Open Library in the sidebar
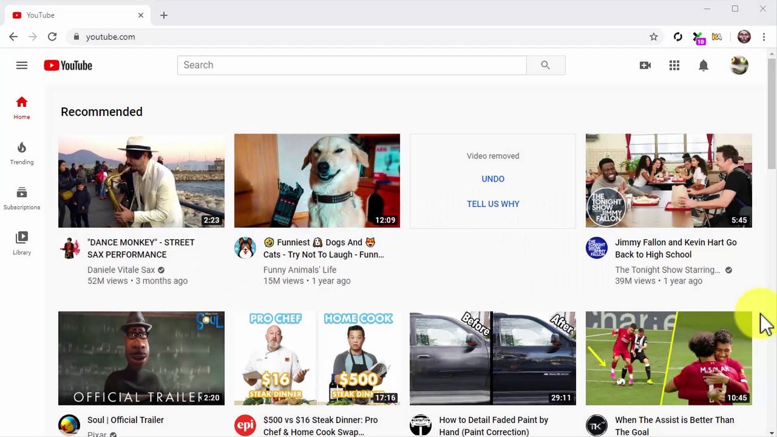Image resolution: width=777 pixels, height=437 pixels. point(22,243)
